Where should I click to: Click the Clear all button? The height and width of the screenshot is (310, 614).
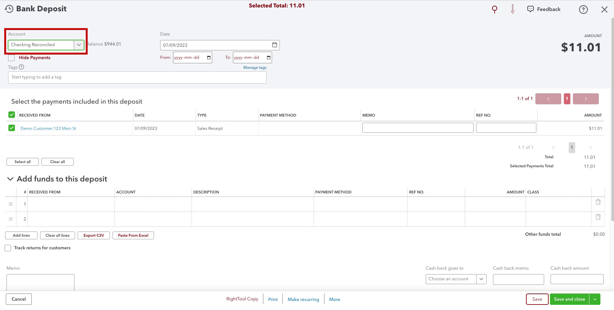click(x=58, y=162)
